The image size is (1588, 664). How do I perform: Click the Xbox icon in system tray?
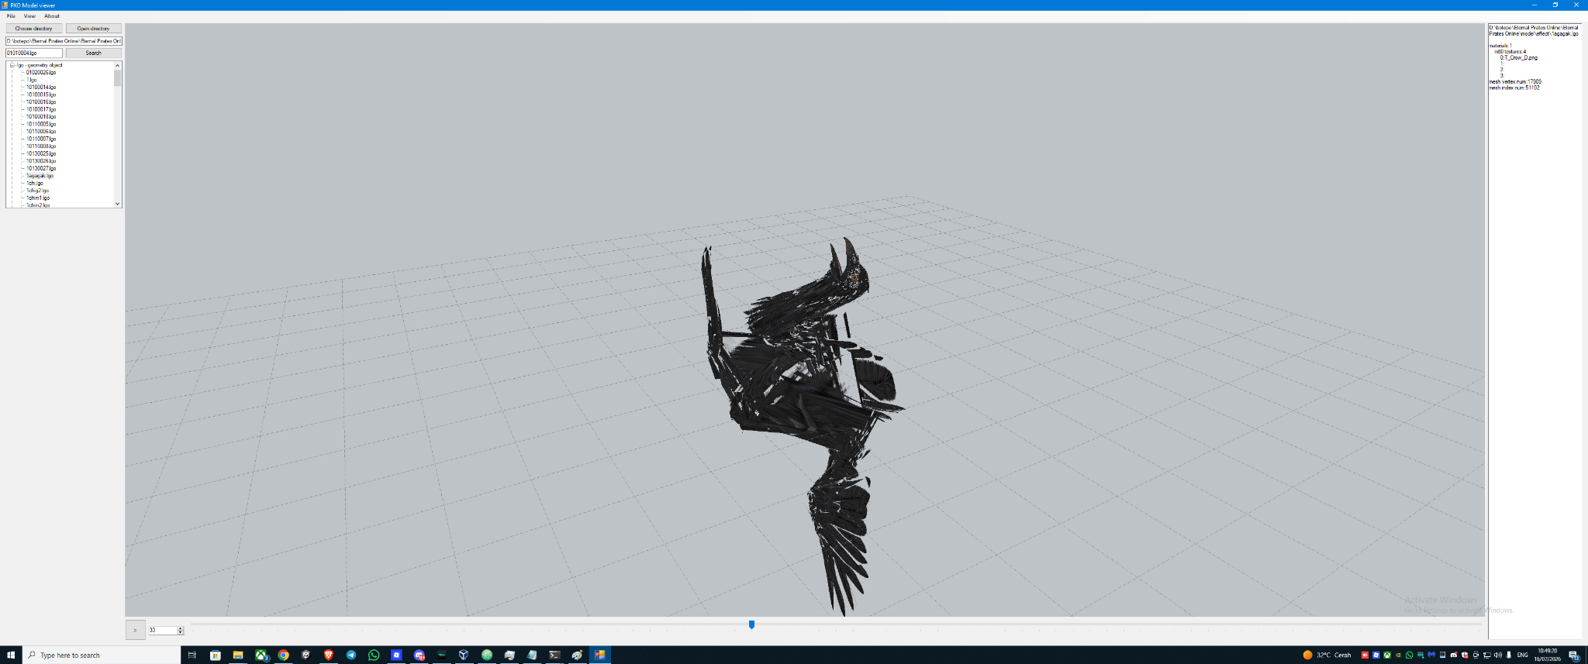coord(1387,655)
